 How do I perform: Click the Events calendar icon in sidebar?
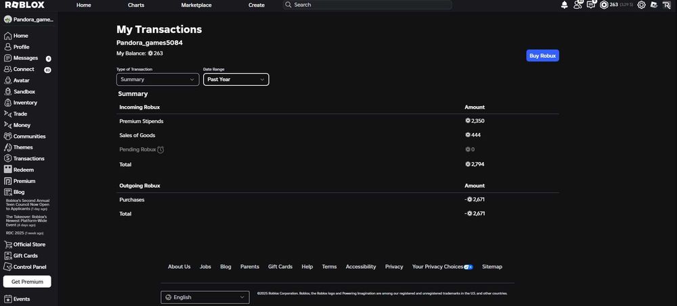pyautogui.click(x=7, y=299)
